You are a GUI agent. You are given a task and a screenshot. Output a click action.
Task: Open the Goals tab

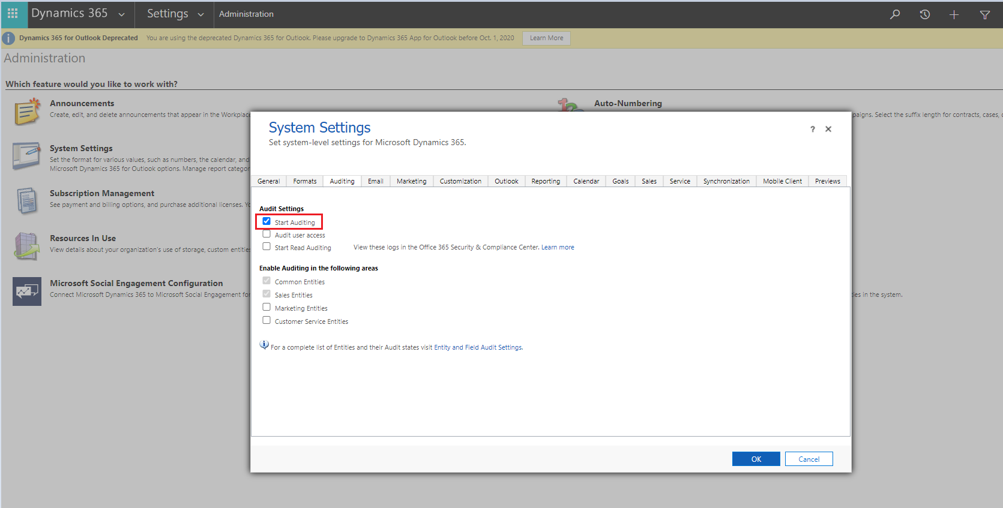[x=621, y=181]
